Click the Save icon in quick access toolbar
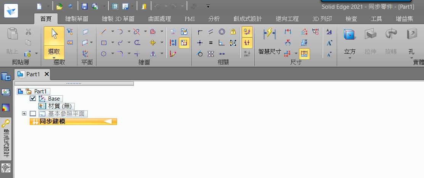The height and width of the screenshot is (178, 424). click(x=84, y=6)
